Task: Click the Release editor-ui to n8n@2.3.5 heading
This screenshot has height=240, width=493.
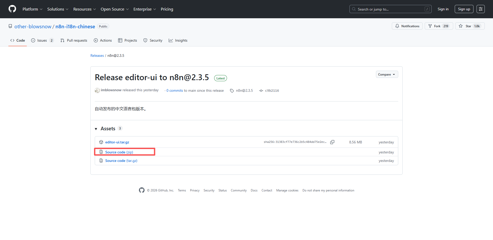Action: [152, 77]
